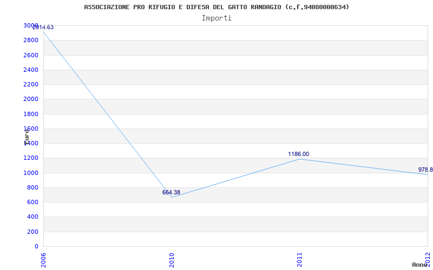Screen dimensions: 433x270
Task: Click the 2800 y-axis tick label
Action: (31, 40)
